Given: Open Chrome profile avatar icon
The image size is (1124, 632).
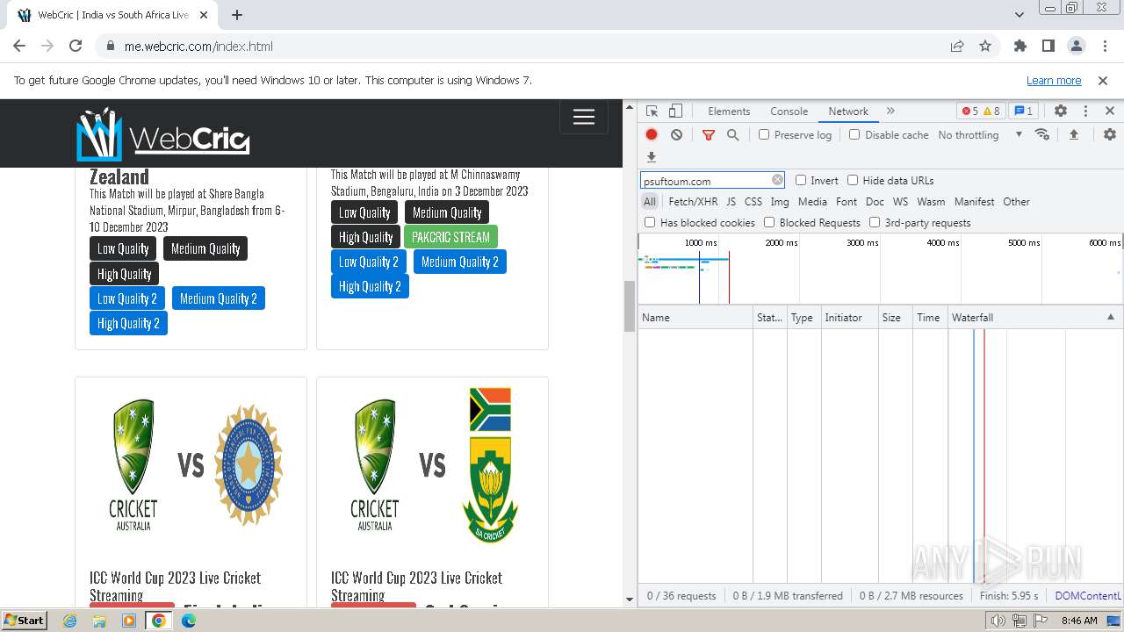Looking at the screenshot, I should [x=1076, y=47].
